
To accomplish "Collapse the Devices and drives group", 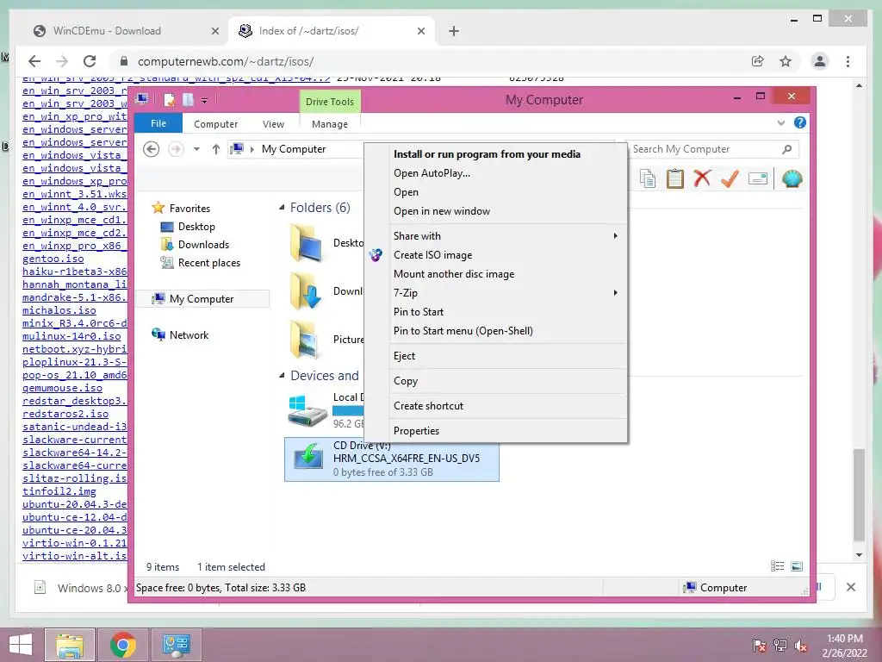I will (x=282, y=376).
